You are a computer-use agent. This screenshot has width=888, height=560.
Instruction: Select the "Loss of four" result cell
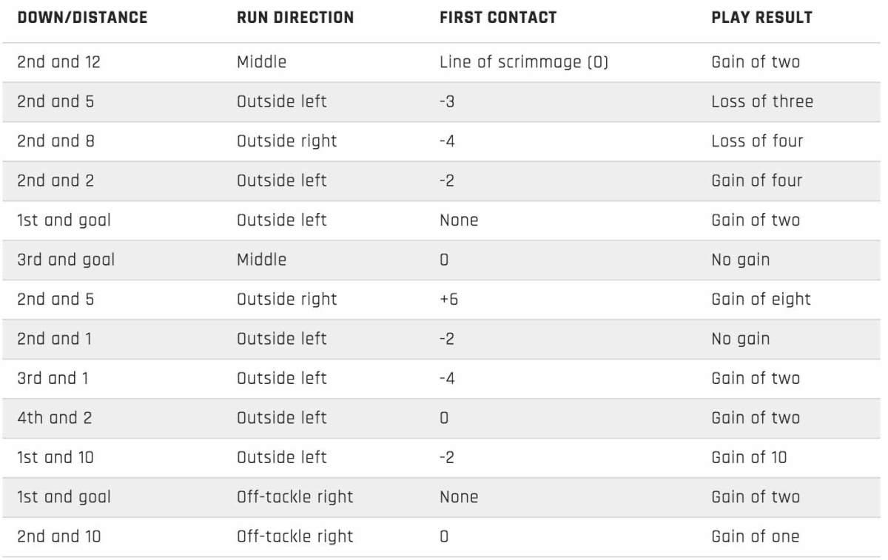click(757, 141)
